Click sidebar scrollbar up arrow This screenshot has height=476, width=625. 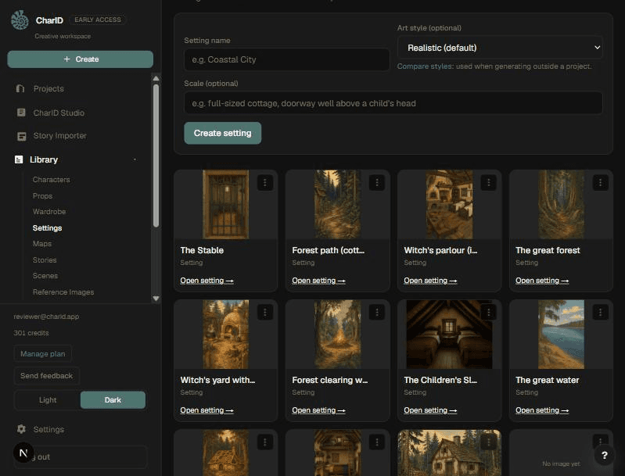click(x=156, y=78)
